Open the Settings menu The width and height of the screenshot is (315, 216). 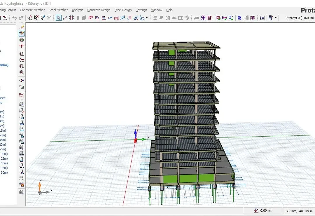point(141,10)
